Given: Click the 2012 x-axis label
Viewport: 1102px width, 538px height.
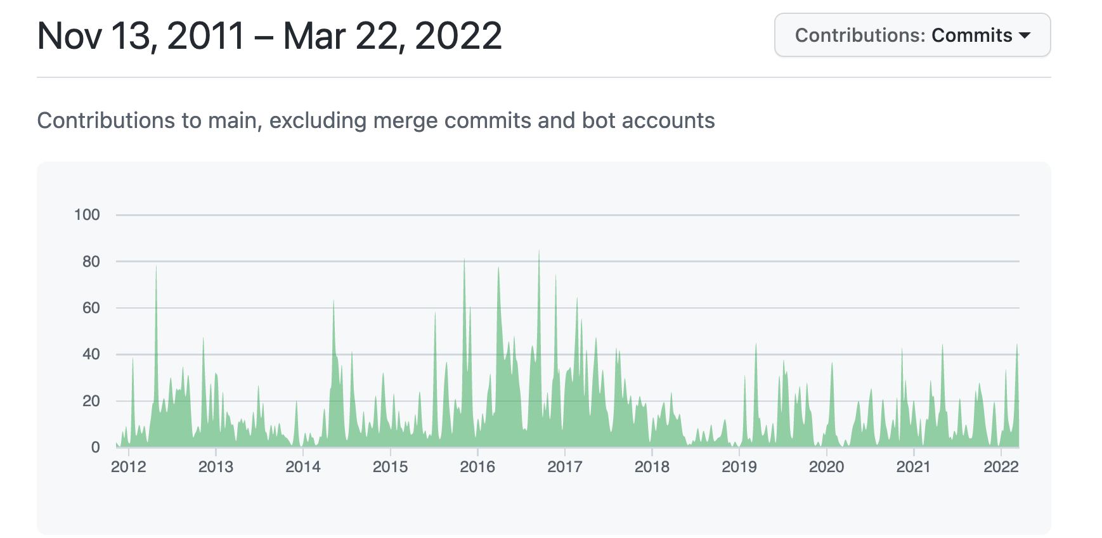Looking at the screenshot, I should [x=129, y=467].
